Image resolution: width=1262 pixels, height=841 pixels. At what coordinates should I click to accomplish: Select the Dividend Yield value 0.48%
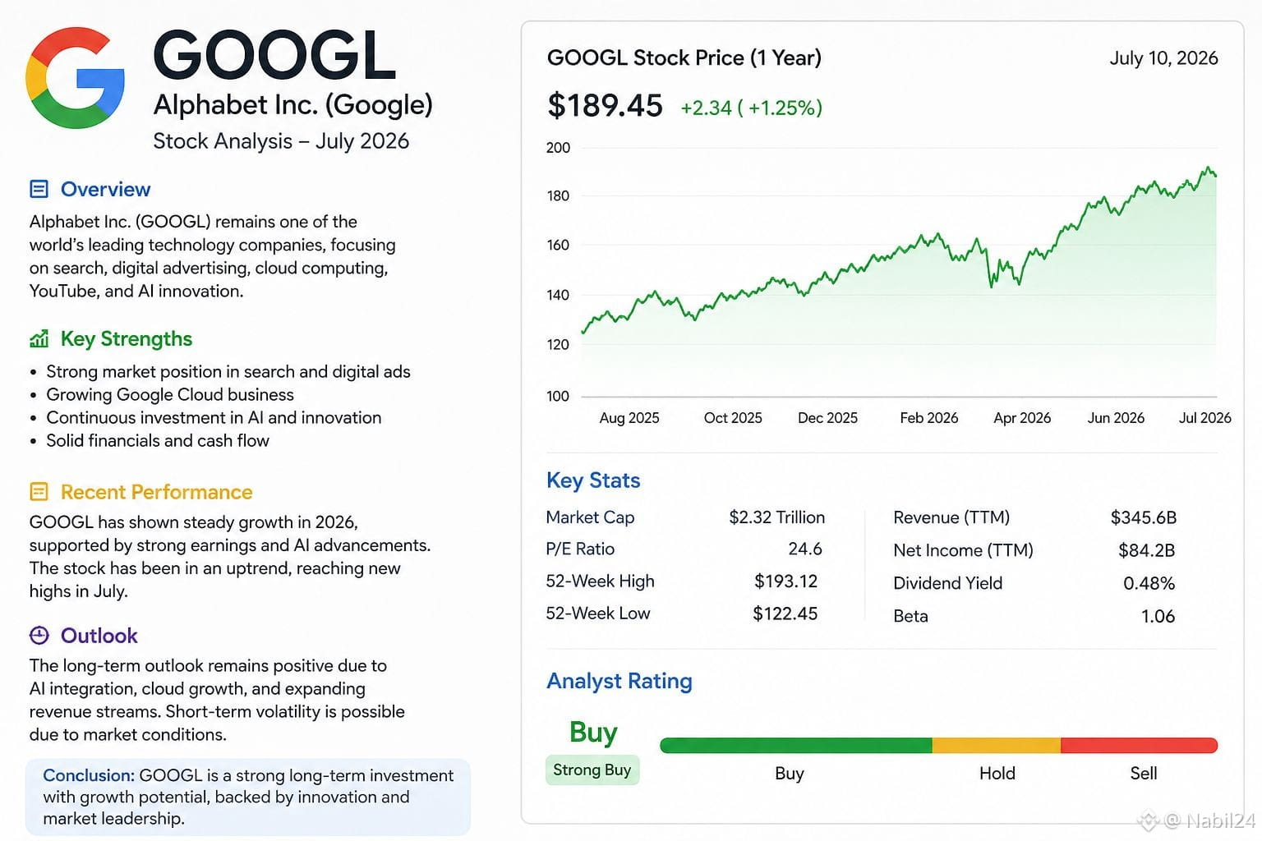(x=1149, y=583)
